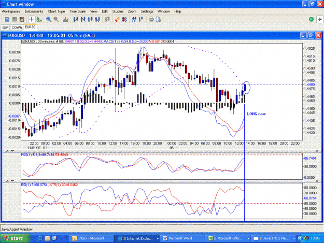The width and height of the screenshot is (324, 243).
Task: Click the pin button beside the green indicator
Action: (320, 19)
